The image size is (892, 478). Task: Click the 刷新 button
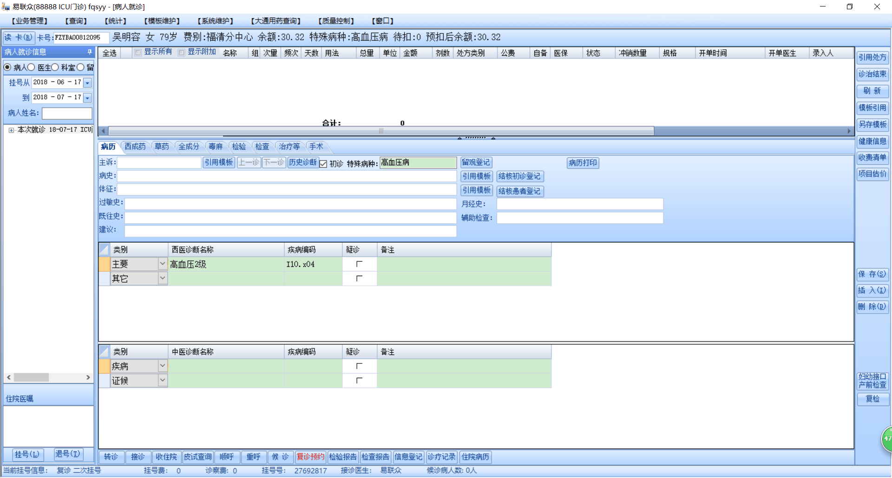pyautogui.click(x=872, y=91)
